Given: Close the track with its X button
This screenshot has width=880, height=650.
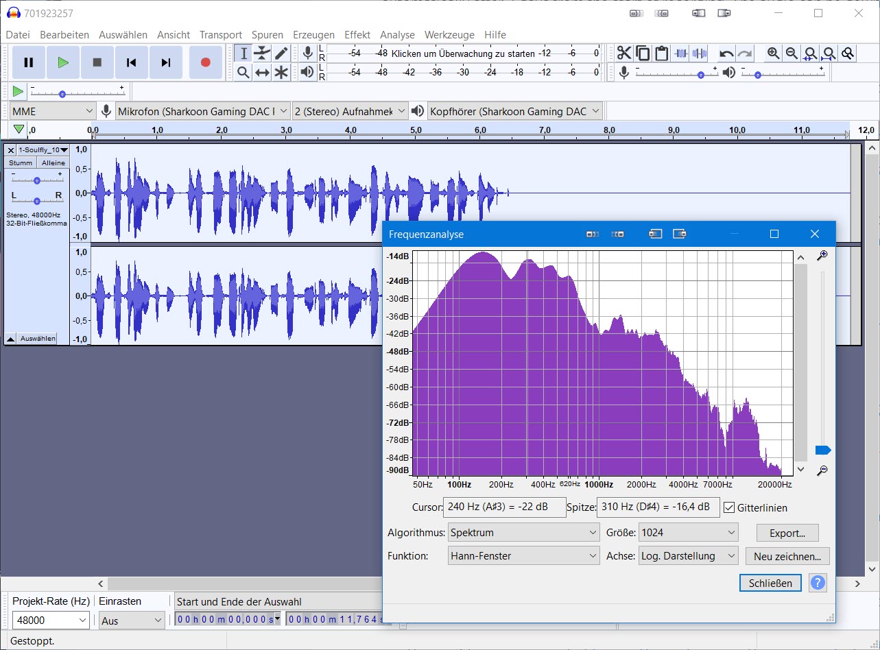Looking at the screenshot, I should click(x=10, y=149).
